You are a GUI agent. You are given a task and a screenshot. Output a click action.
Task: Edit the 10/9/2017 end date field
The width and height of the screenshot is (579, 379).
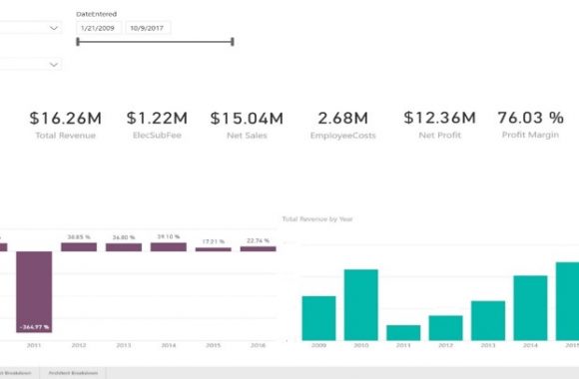(148, 28)
